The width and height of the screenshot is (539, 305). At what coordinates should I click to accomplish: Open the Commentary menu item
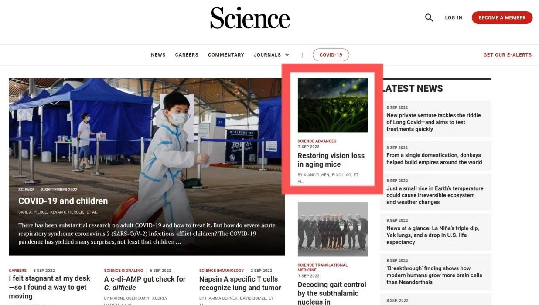coord(226,55)
